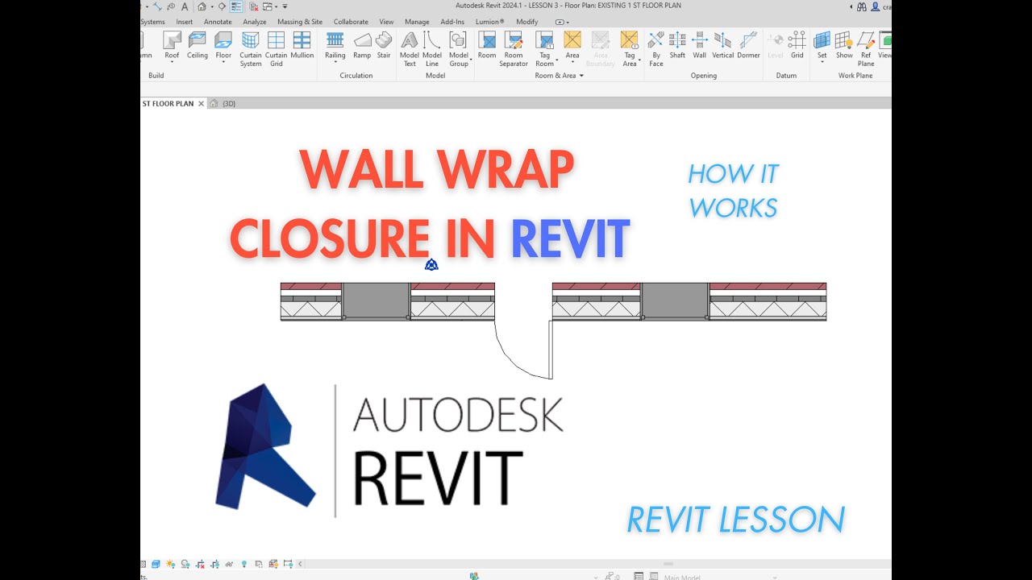Toggle Sun Path in view control bar
The width and height of the screenshot is (1032, 580).
170,564
